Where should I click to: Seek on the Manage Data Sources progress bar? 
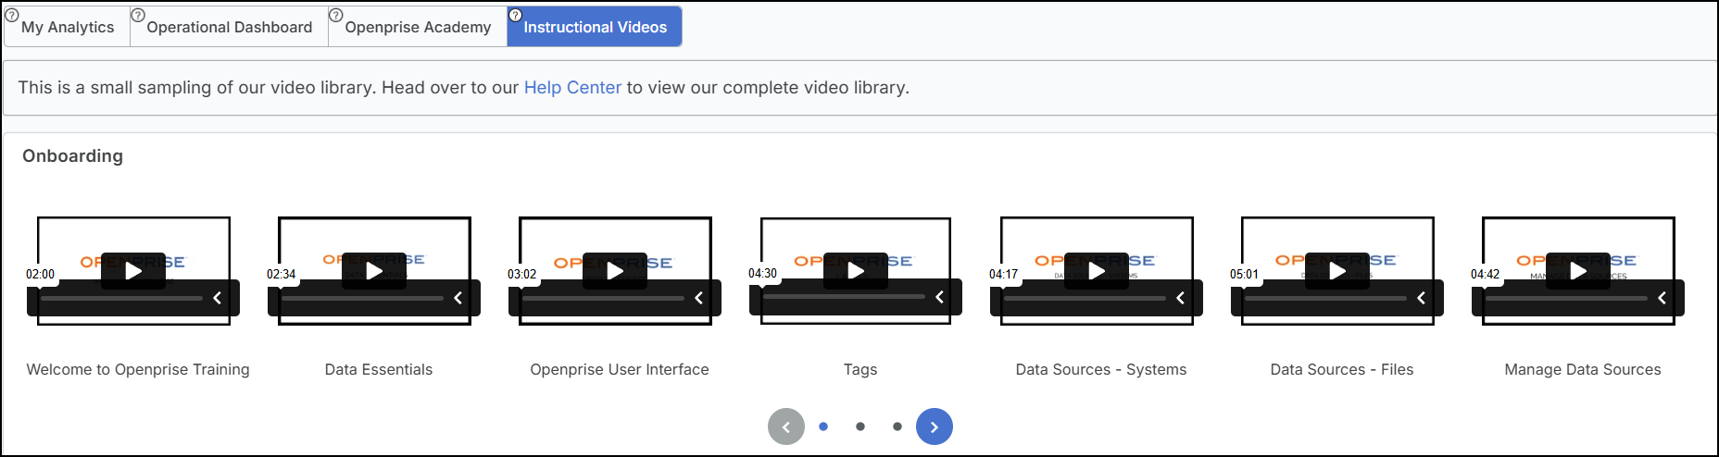click(1566, 298)
